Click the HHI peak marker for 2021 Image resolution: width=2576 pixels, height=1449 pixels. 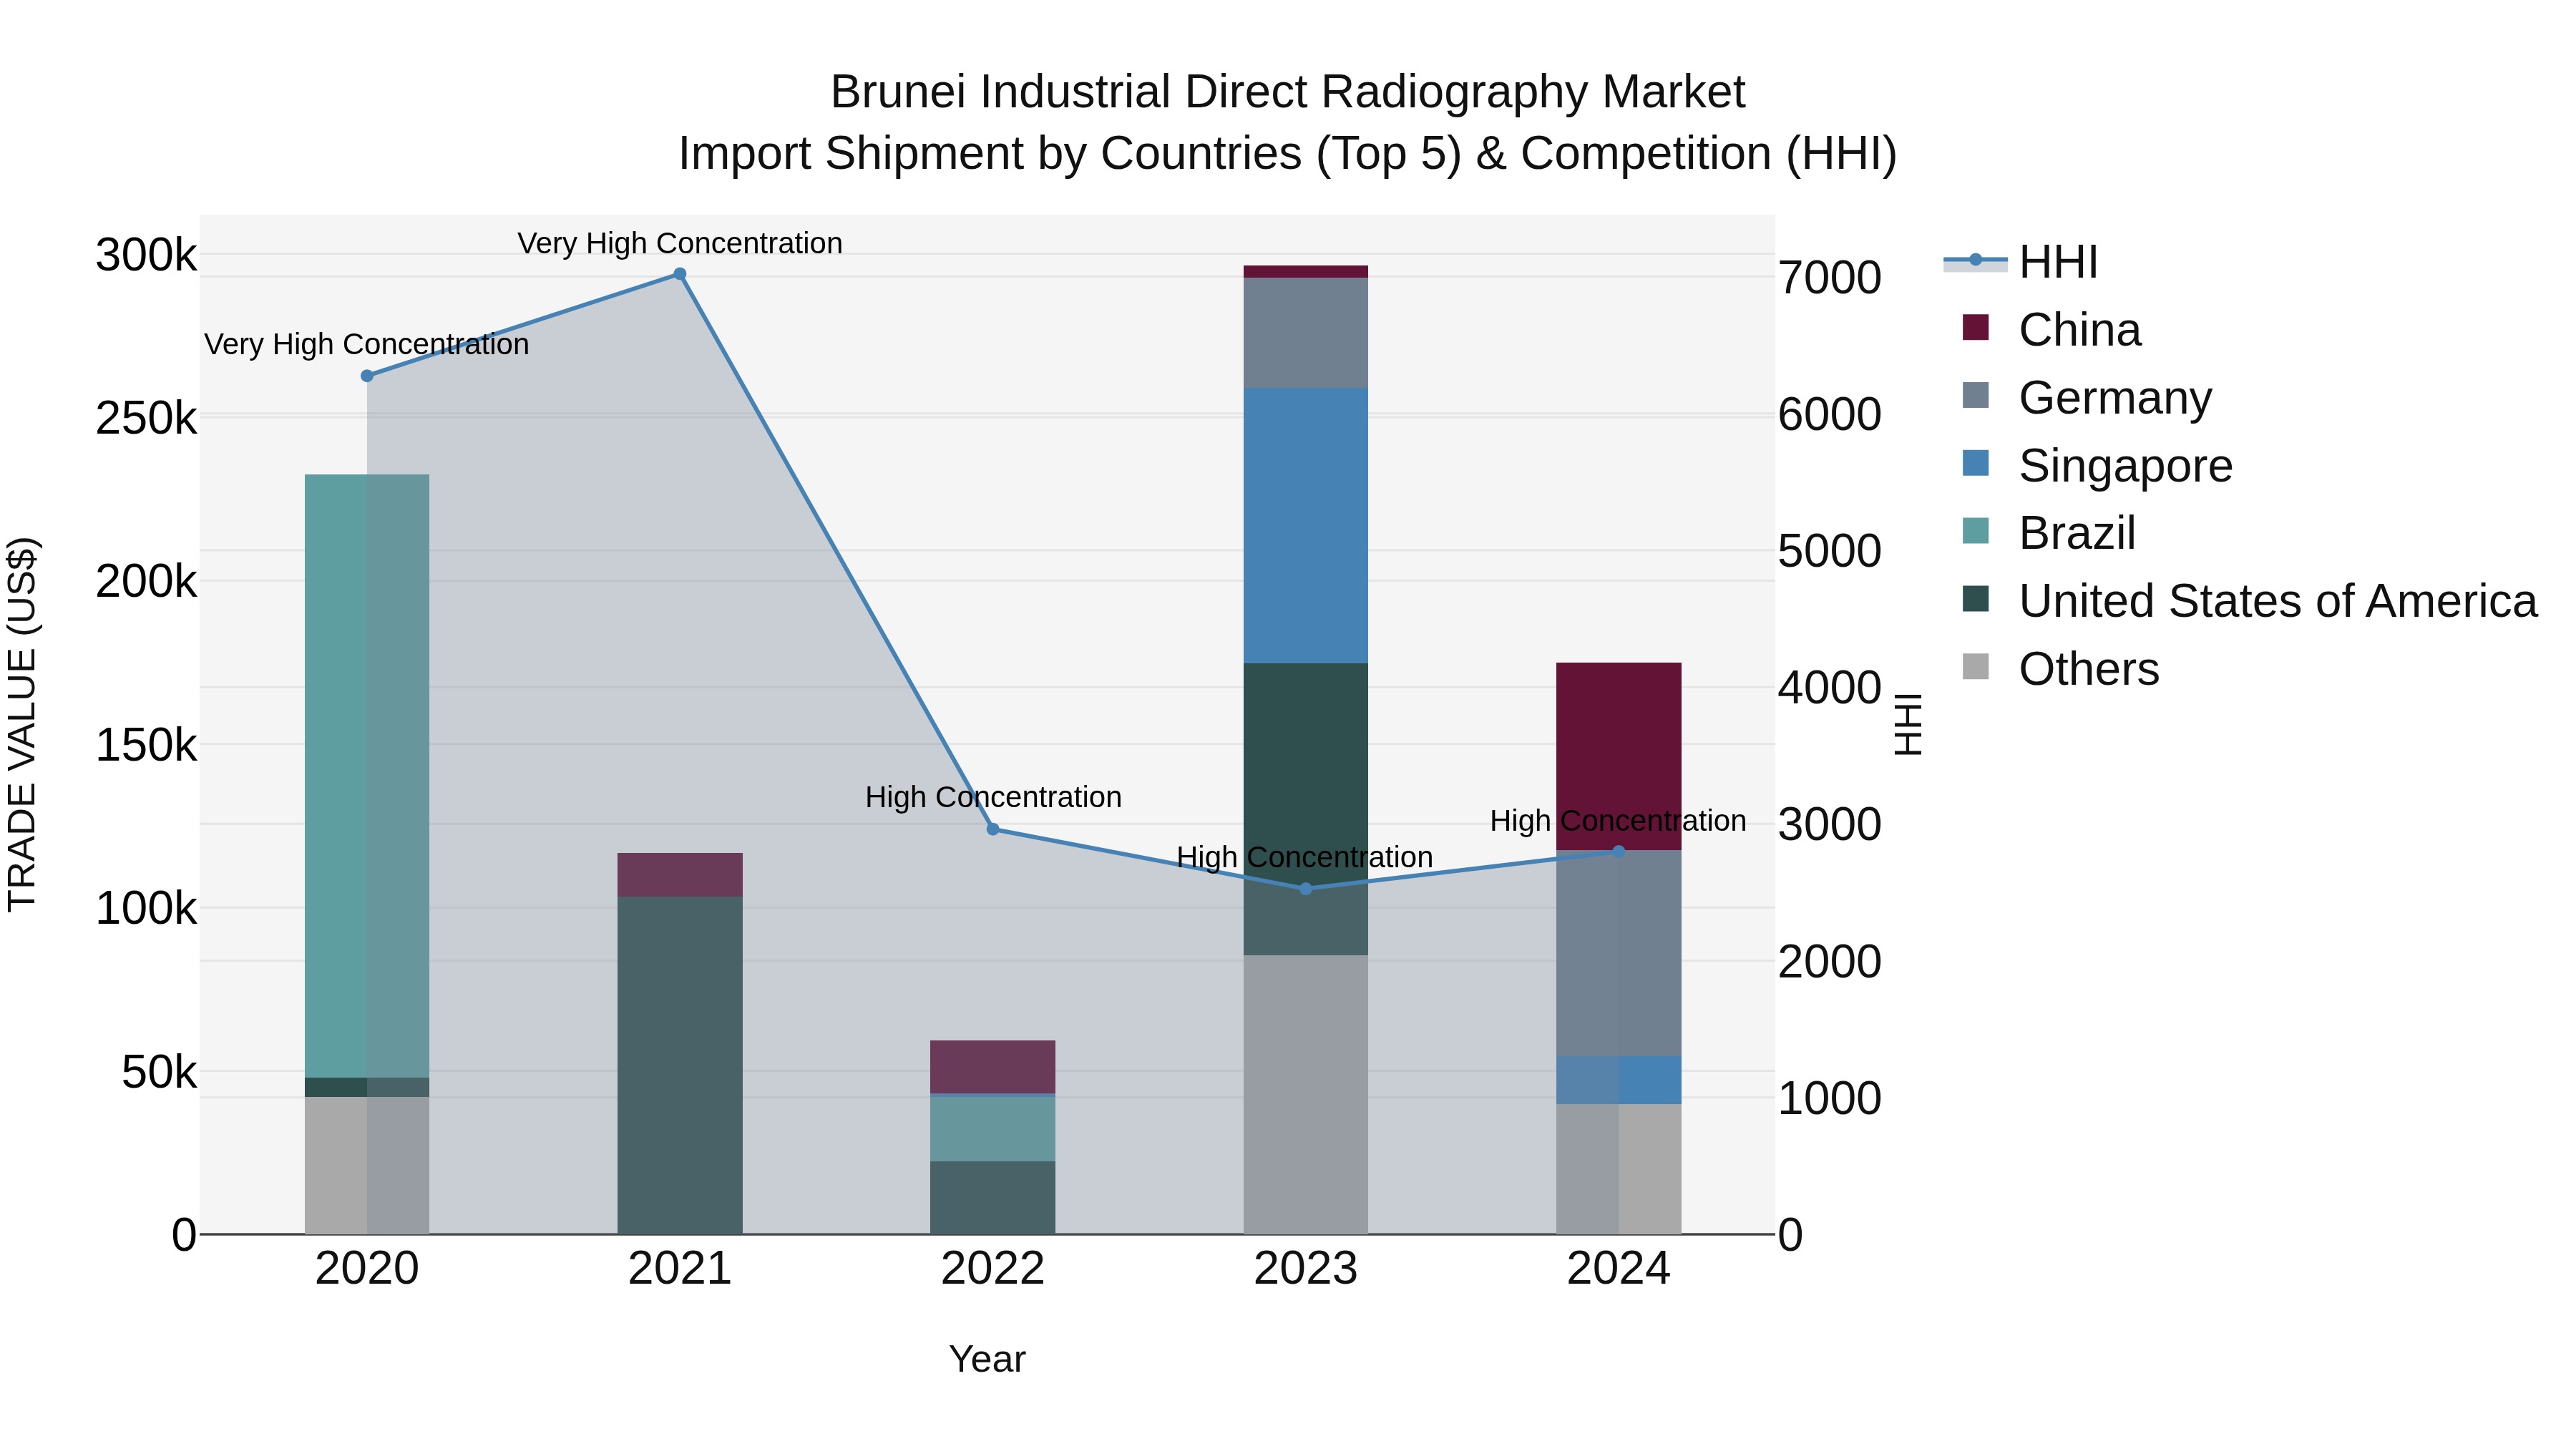point(680,274)
